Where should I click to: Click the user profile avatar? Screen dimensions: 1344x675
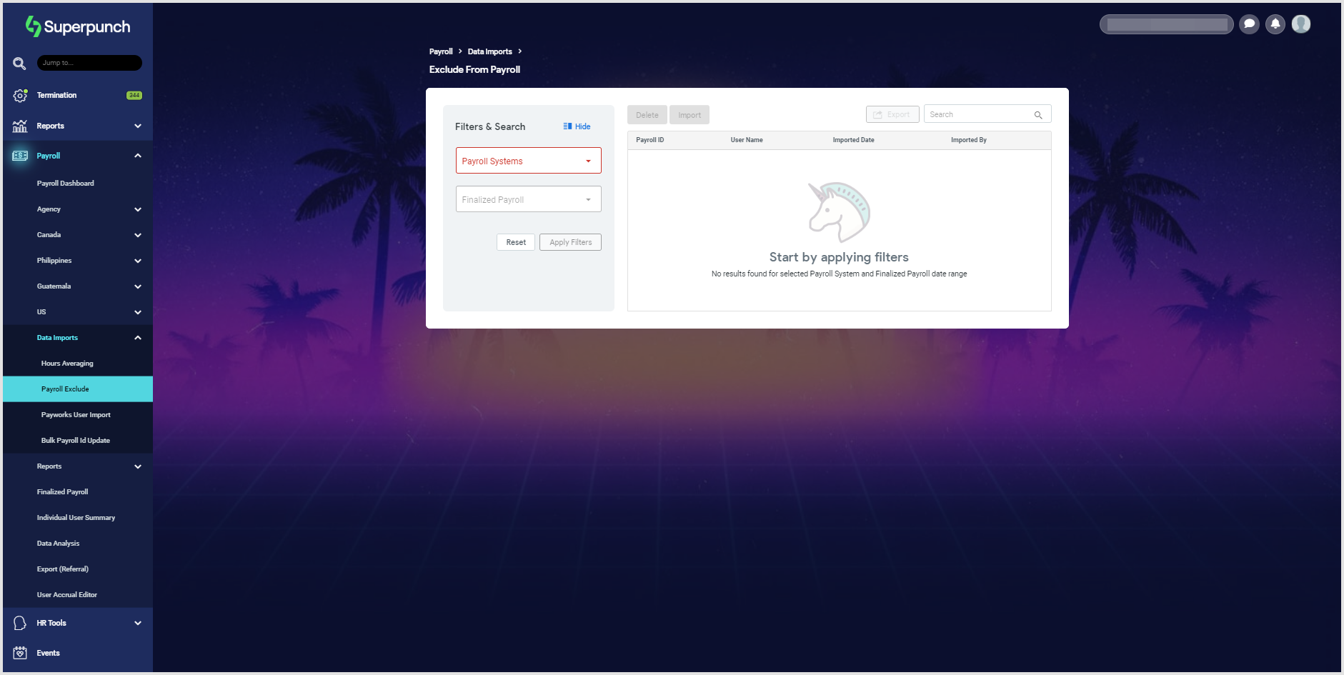[x=1301, y=24]
